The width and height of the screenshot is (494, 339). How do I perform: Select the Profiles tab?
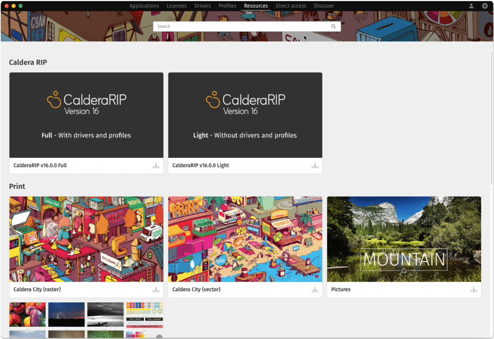228,6
